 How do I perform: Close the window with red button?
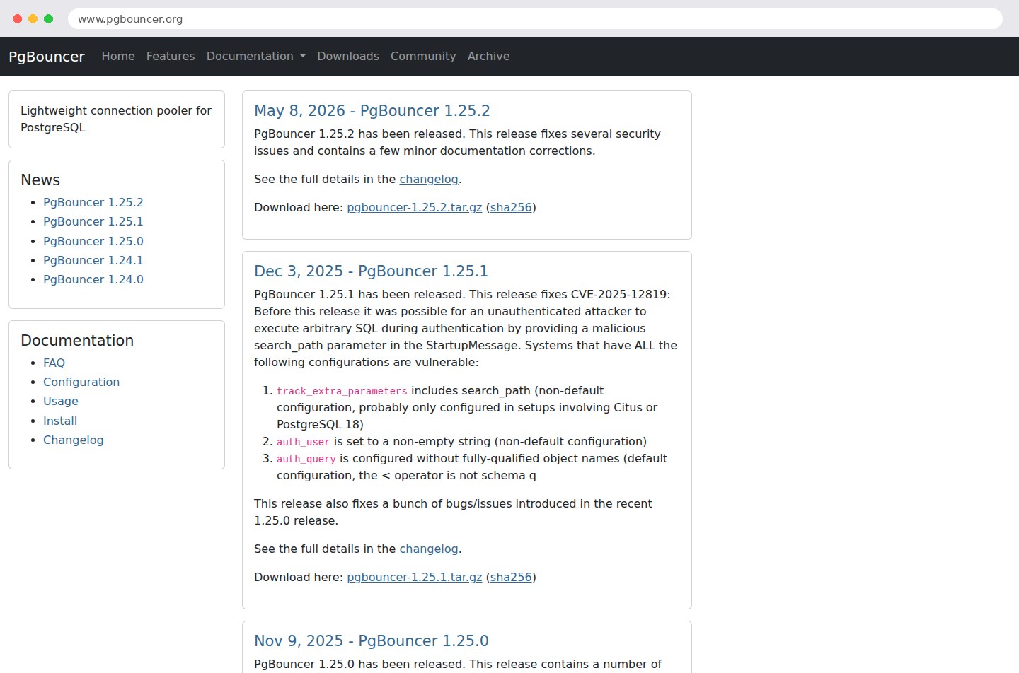click(18, 19)
